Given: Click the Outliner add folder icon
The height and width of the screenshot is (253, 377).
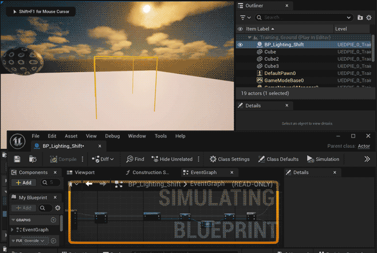Looking at the screenshot, I should [360, 18].
